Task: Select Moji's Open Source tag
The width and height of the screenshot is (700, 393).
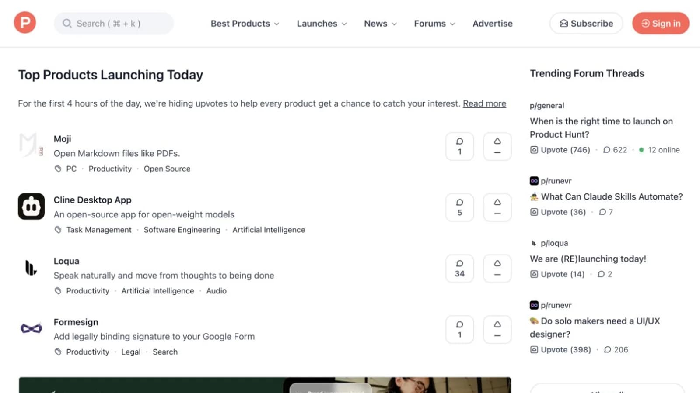Action: pos(167,169)
